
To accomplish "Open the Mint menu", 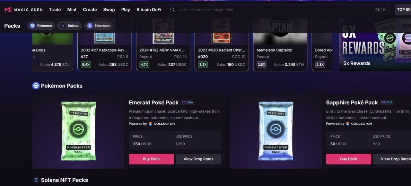I will [x=72, y=10].
